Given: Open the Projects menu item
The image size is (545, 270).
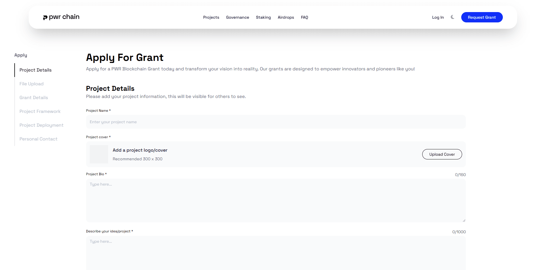Looking at the screenshot, I should point(211,17).
